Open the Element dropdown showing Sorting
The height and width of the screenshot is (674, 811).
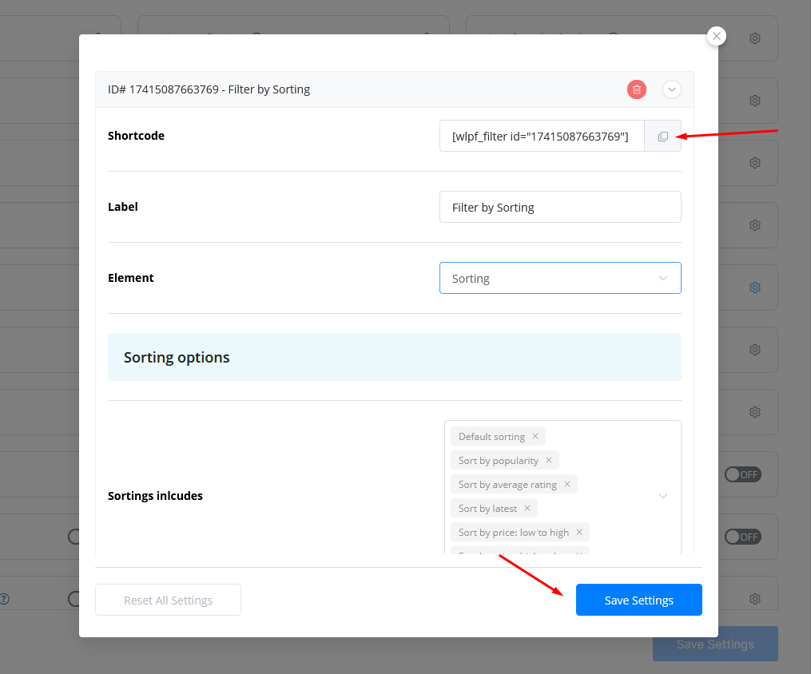560,279
